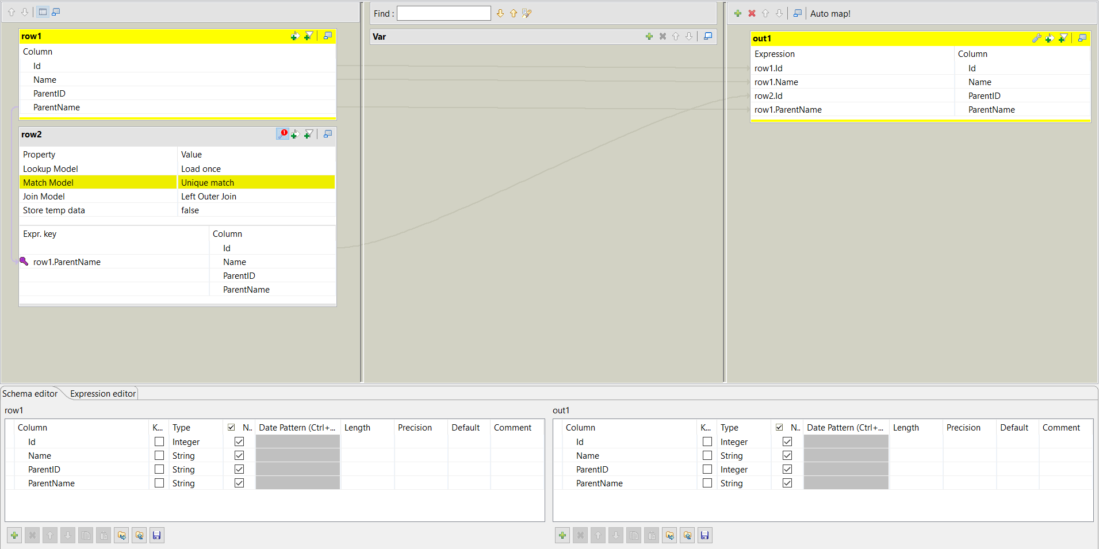The height and width of the screenshot is (549, 1099).
Task: Enable filter funnel icon on row1 header
Action: pos(309,36)
